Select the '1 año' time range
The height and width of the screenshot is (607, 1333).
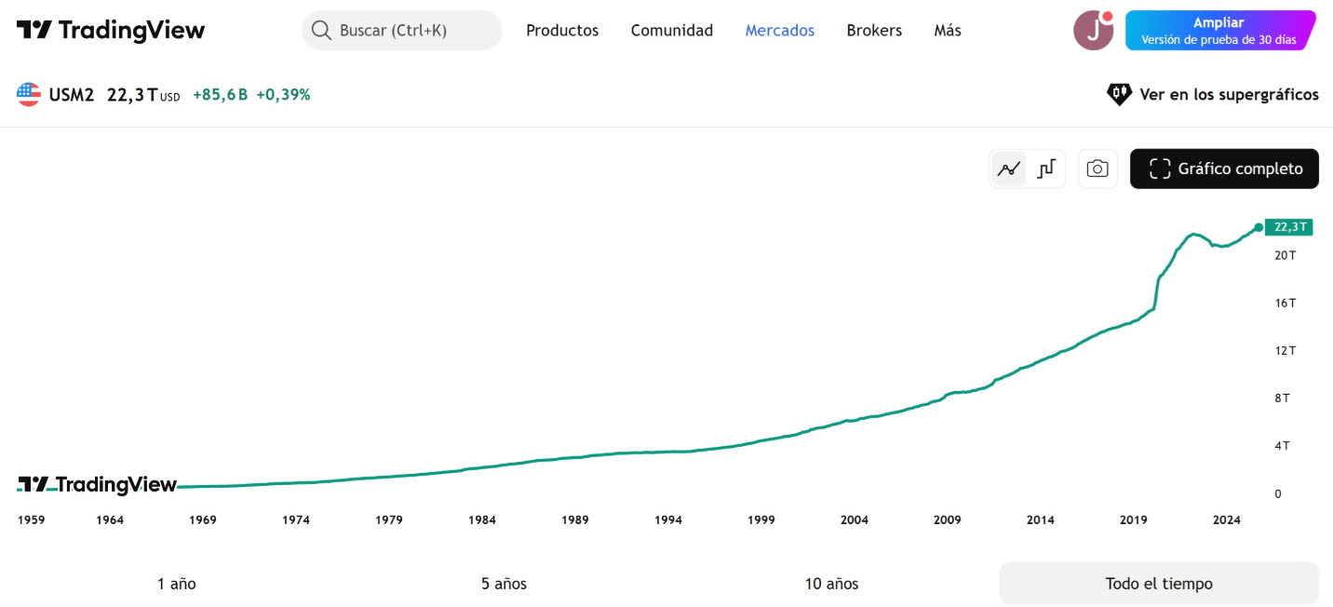(176, 583)
